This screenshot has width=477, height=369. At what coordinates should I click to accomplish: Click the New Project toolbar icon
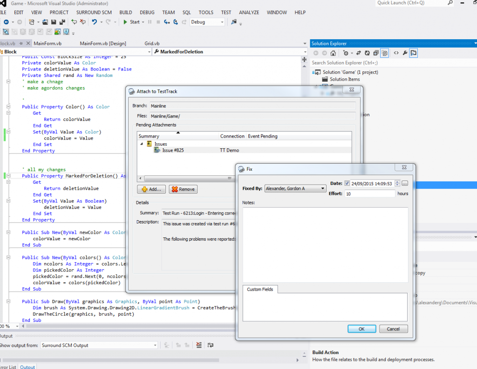click(x=31, y=22)
